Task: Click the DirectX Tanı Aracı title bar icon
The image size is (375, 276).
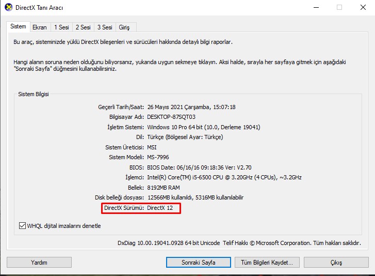Action: 9,7
